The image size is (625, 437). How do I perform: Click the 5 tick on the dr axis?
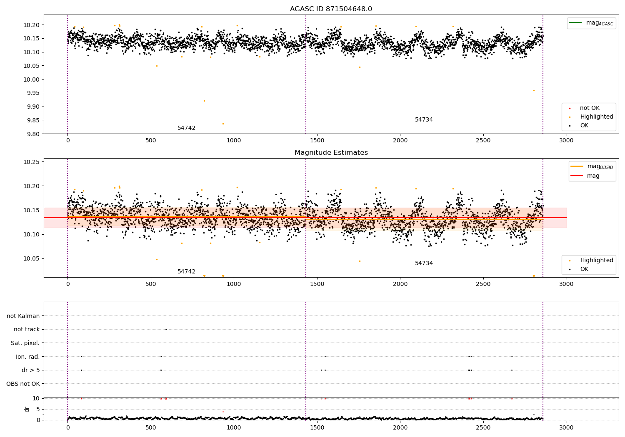tap(38, 410)
